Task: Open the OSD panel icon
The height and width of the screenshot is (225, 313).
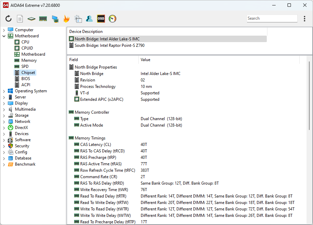Action: (x=101, y=19)
